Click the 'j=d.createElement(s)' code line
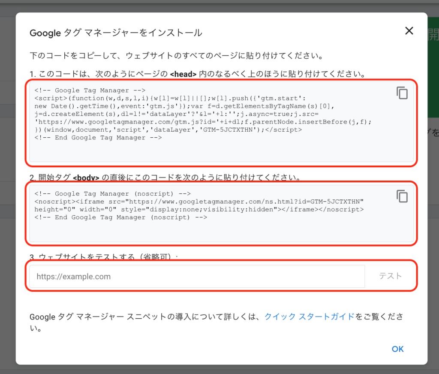The image size is (439, 374). click(x=176, y=114)
